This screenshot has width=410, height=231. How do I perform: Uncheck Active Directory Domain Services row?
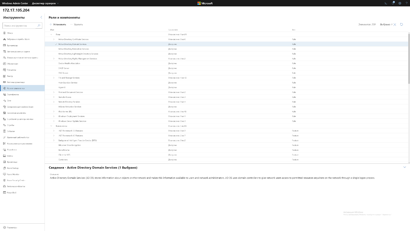[x=56, y=44]
